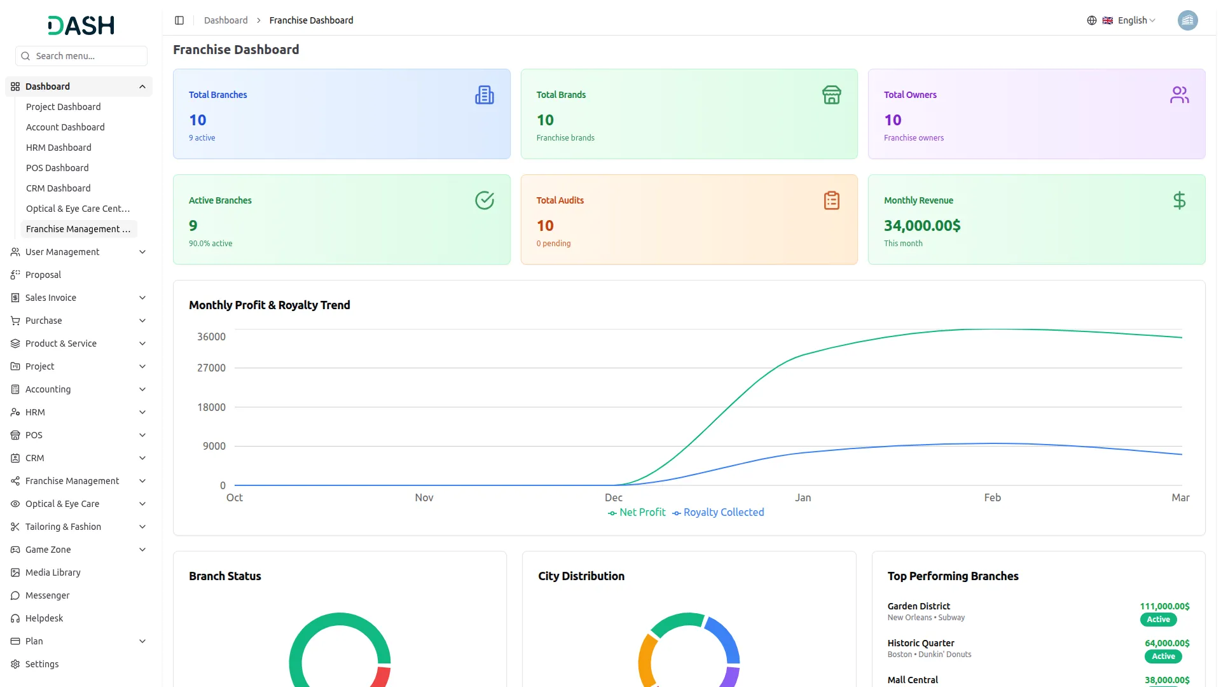Click the globe language icon
The image size is (1221, 687).
(x=1092, y=20)
